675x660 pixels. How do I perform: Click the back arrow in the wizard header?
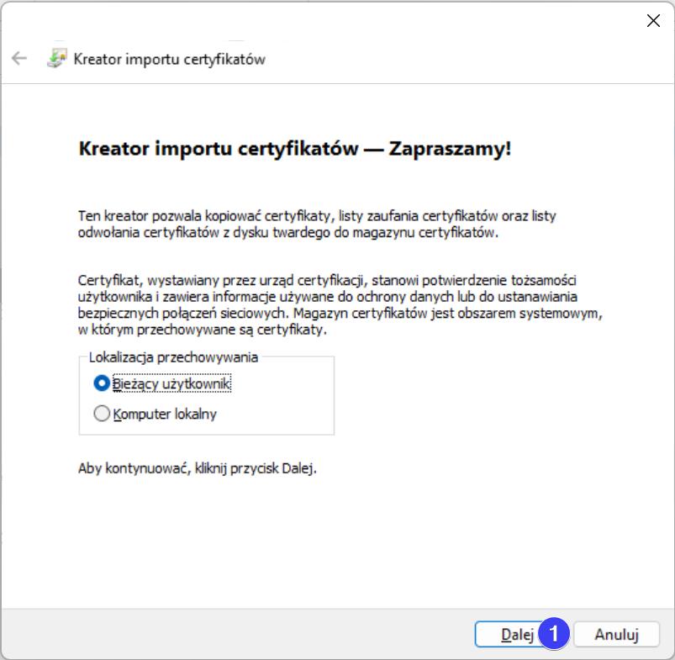(x=18, y=59)
